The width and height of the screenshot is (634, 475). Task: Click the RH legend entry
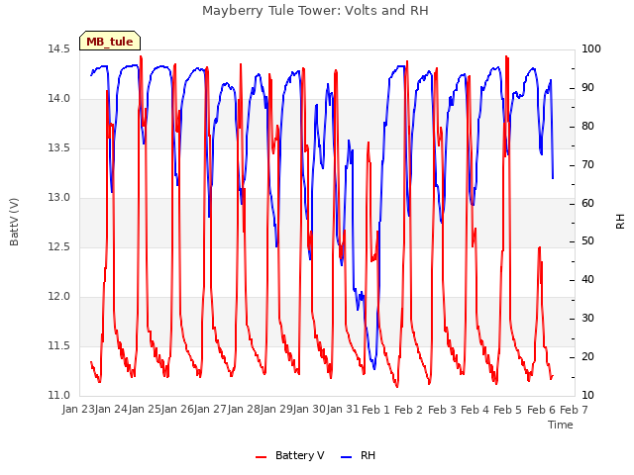point(358,455)
